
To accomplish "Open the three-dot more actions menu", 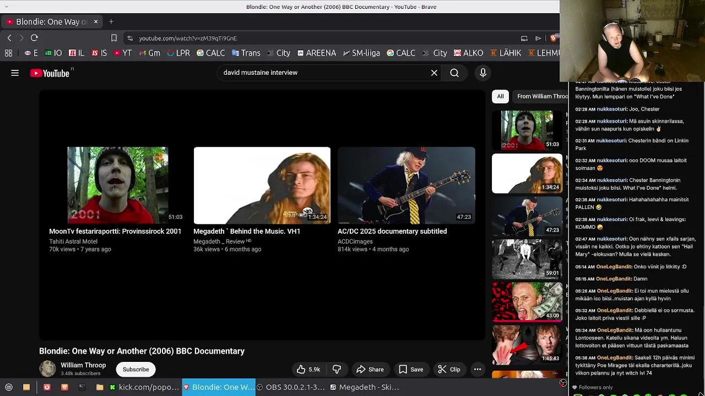I will (x=478, y=370).
